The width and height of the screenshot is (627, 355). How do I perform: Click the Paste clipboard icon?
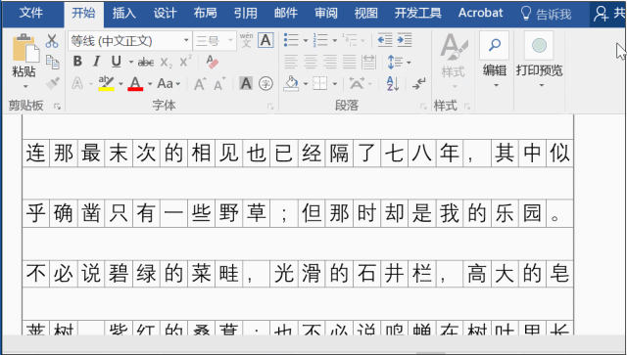click(25, 49)
